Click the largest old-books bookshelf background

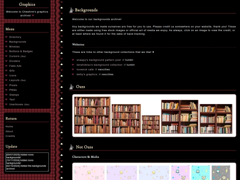tap(92, 115)
